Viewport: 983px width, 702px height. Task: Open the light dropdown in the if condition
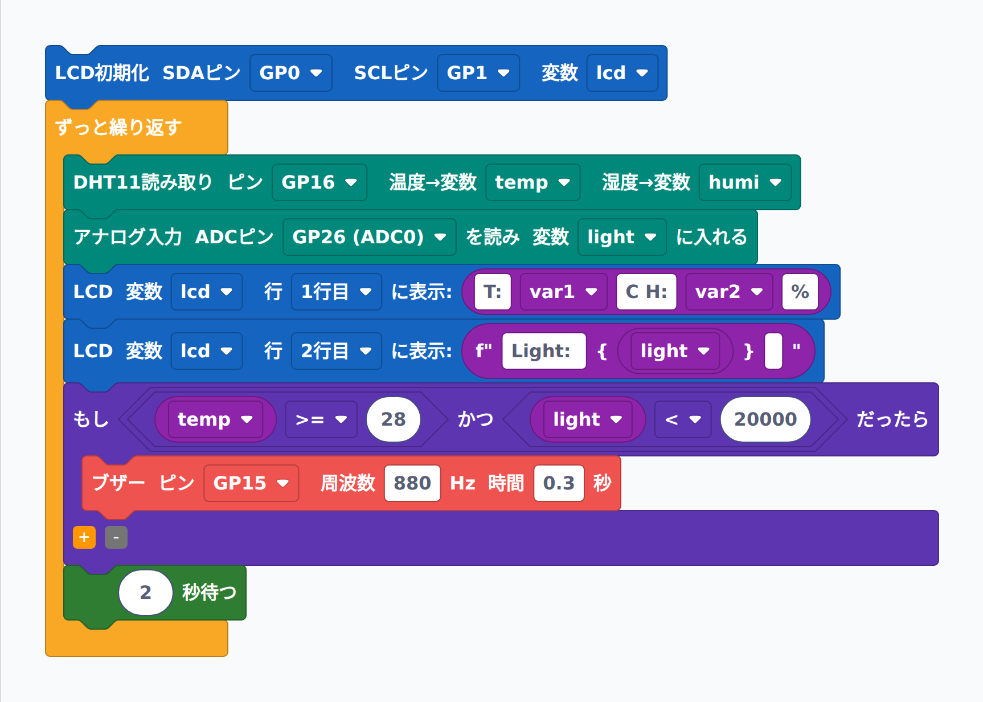coord(588,419)
